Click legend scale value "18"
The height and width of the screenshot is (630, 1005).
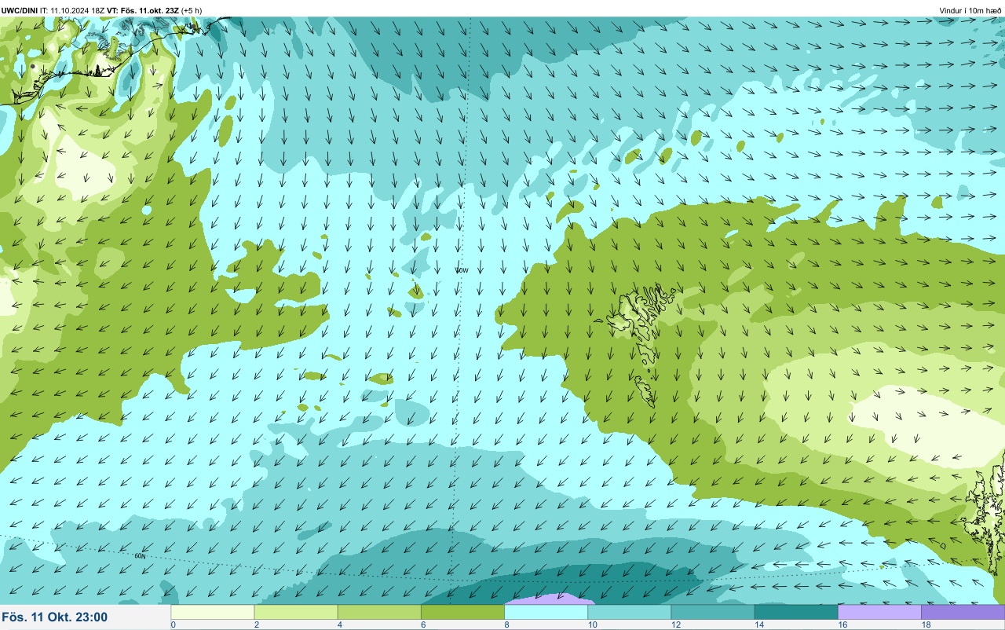click(x=926, y=625)
